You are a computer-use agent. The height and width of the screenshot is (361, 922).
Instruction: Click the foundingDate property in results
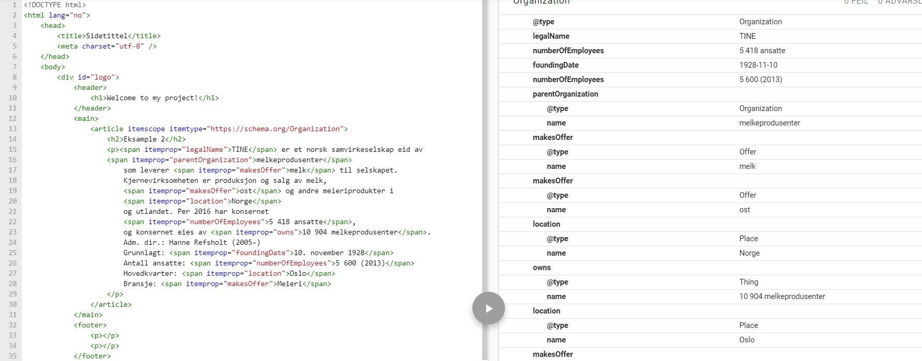coord(556,65)
